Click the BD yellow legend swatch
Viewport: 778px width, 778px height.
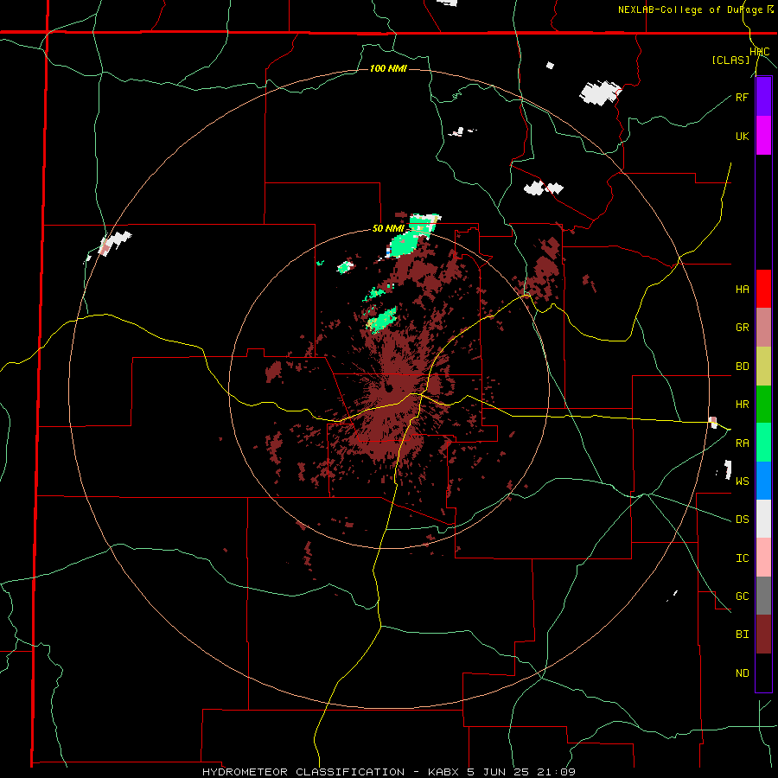[763, 367]
